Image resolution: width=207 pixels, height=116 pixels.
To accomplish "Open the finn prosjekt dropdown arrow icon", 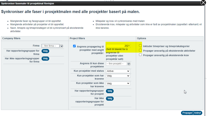I will point(129,64).
